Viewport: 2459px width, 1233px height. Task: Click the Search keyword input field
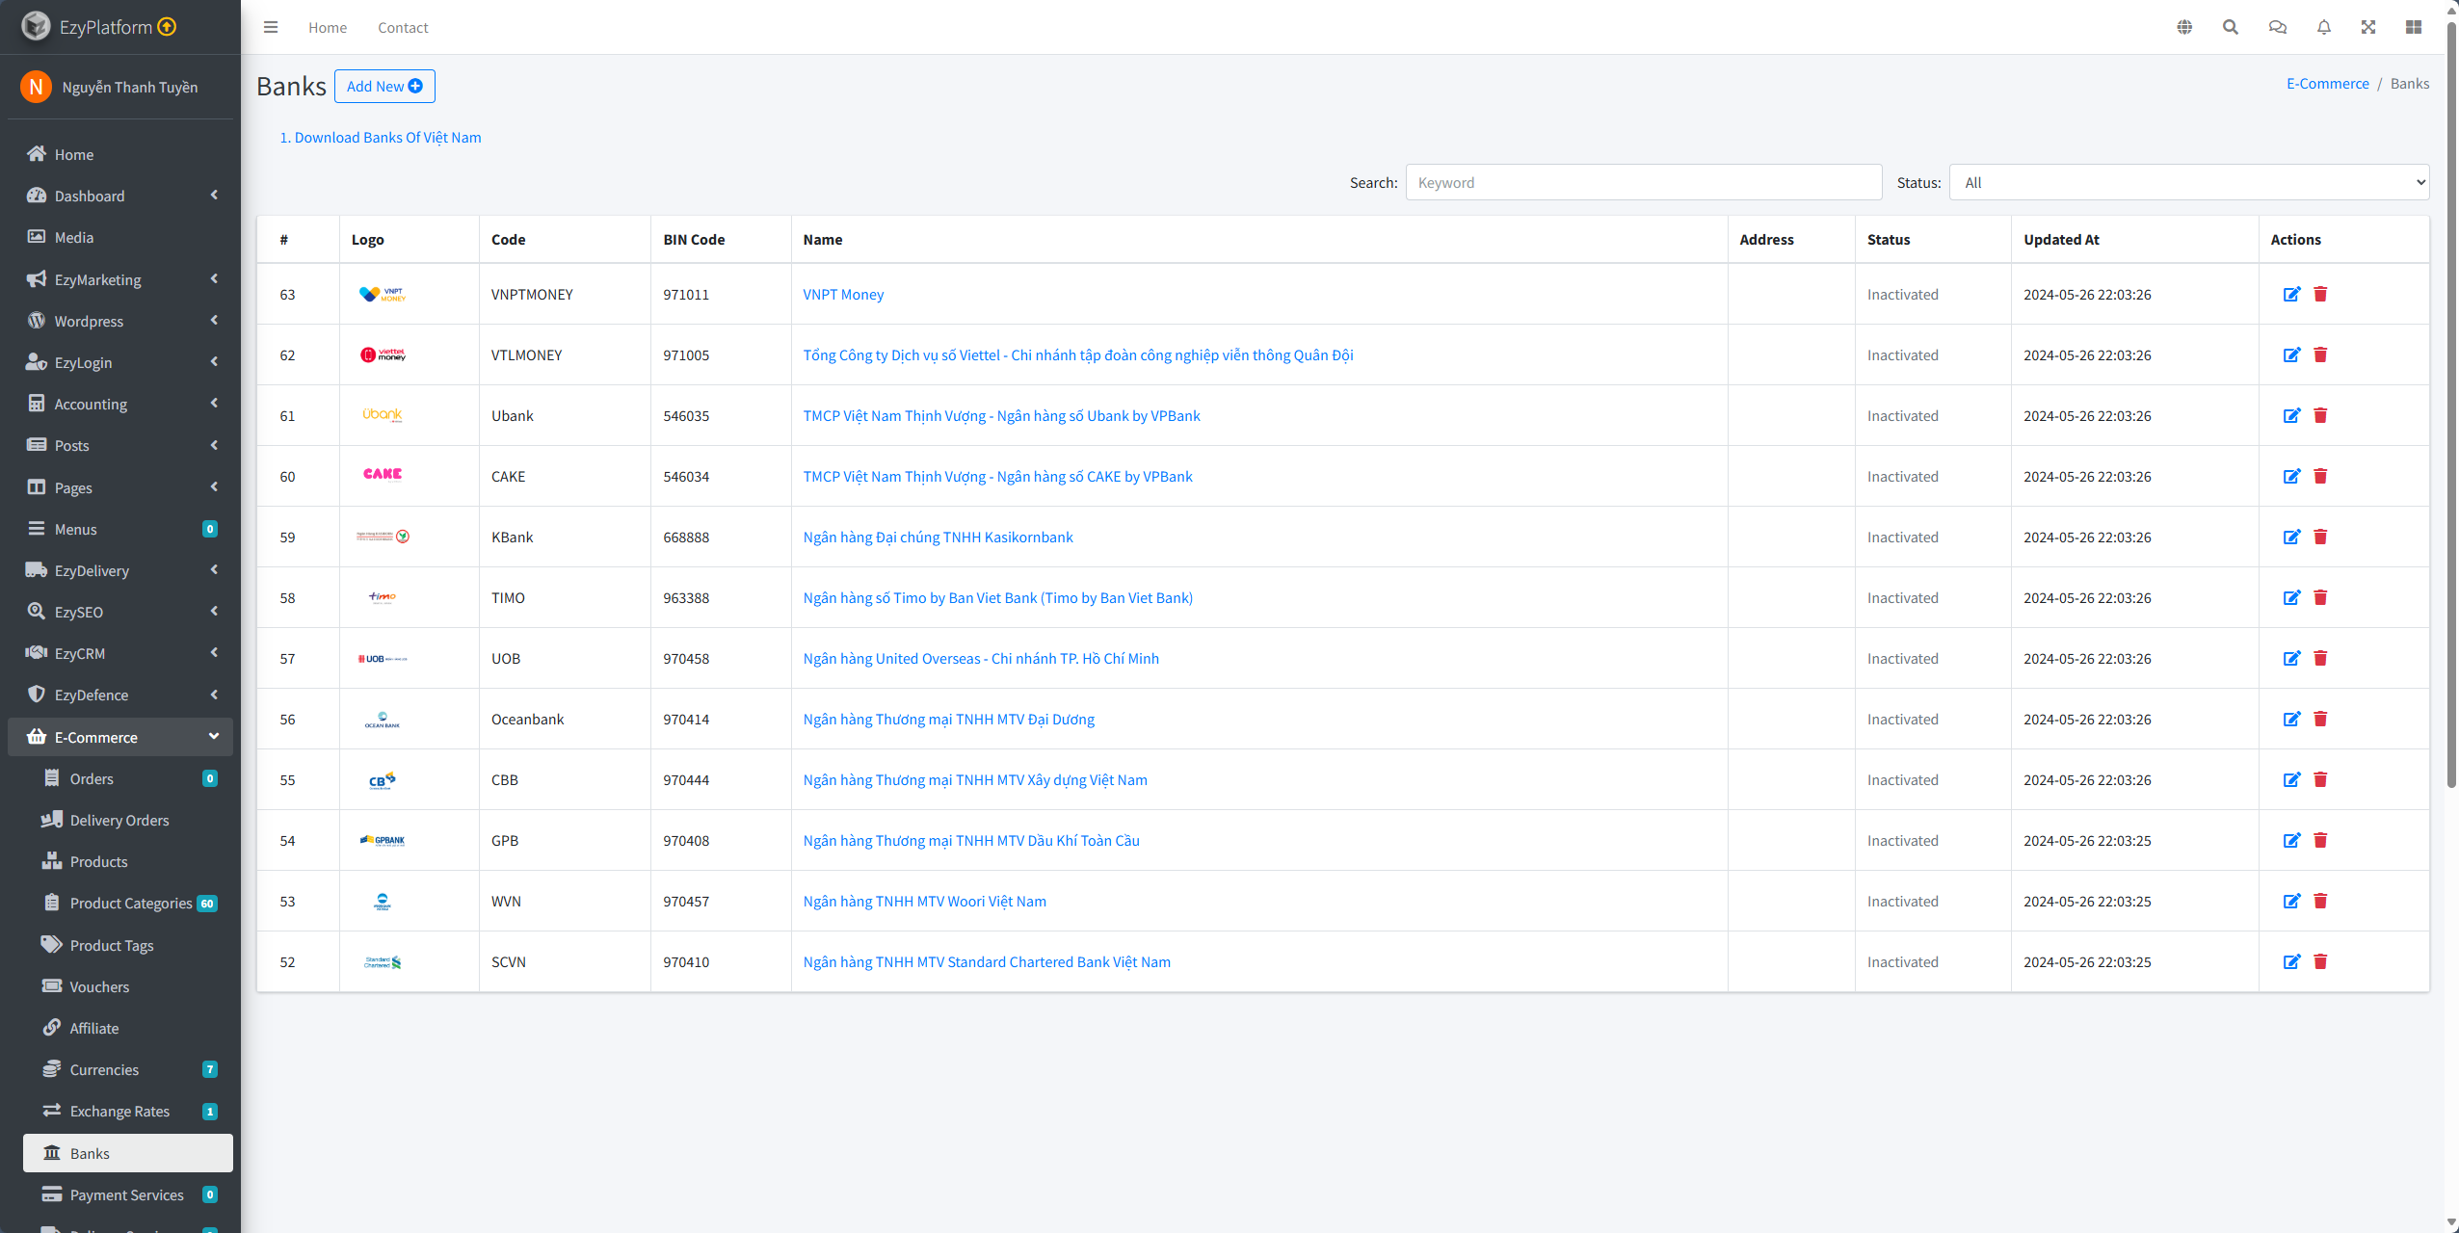tap(1643, 183)
